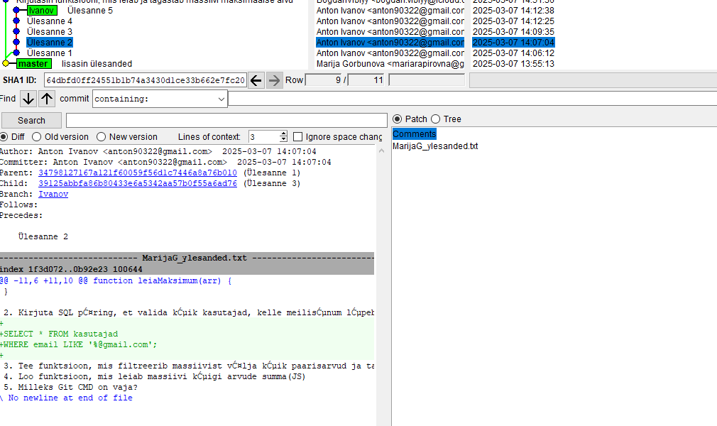
Task: Find next commit with down arrow
Action: point(28,99)
